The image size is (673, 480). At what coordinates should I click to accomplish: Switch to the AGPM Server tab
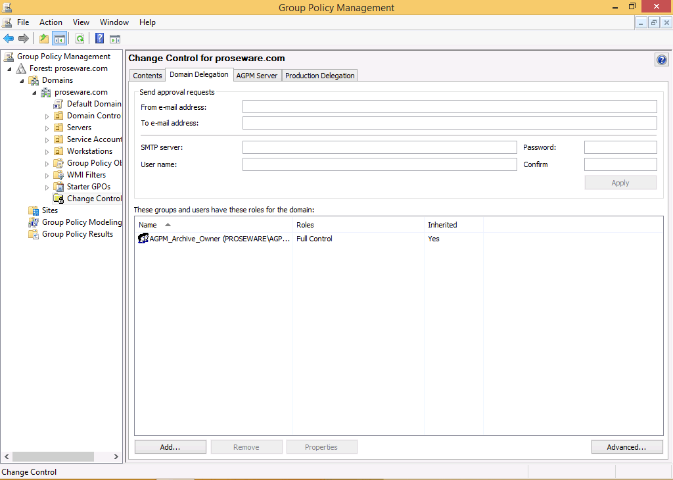click(x=257, y=76)
